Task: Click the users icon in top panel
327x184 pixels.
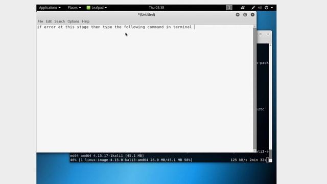Action: coord(243,8)
